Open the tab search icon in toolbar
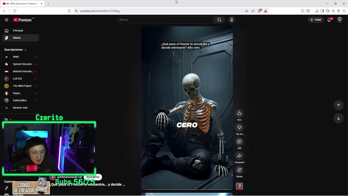This screenshot has height=196, width=348. click(x=308, y=11)
